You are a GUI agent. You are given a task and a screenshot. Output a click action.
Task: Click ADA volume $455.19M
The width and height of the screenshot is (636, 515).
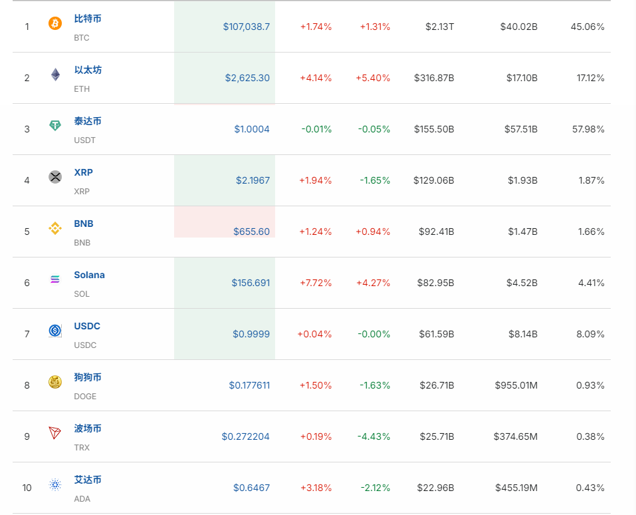pos(516,488)
